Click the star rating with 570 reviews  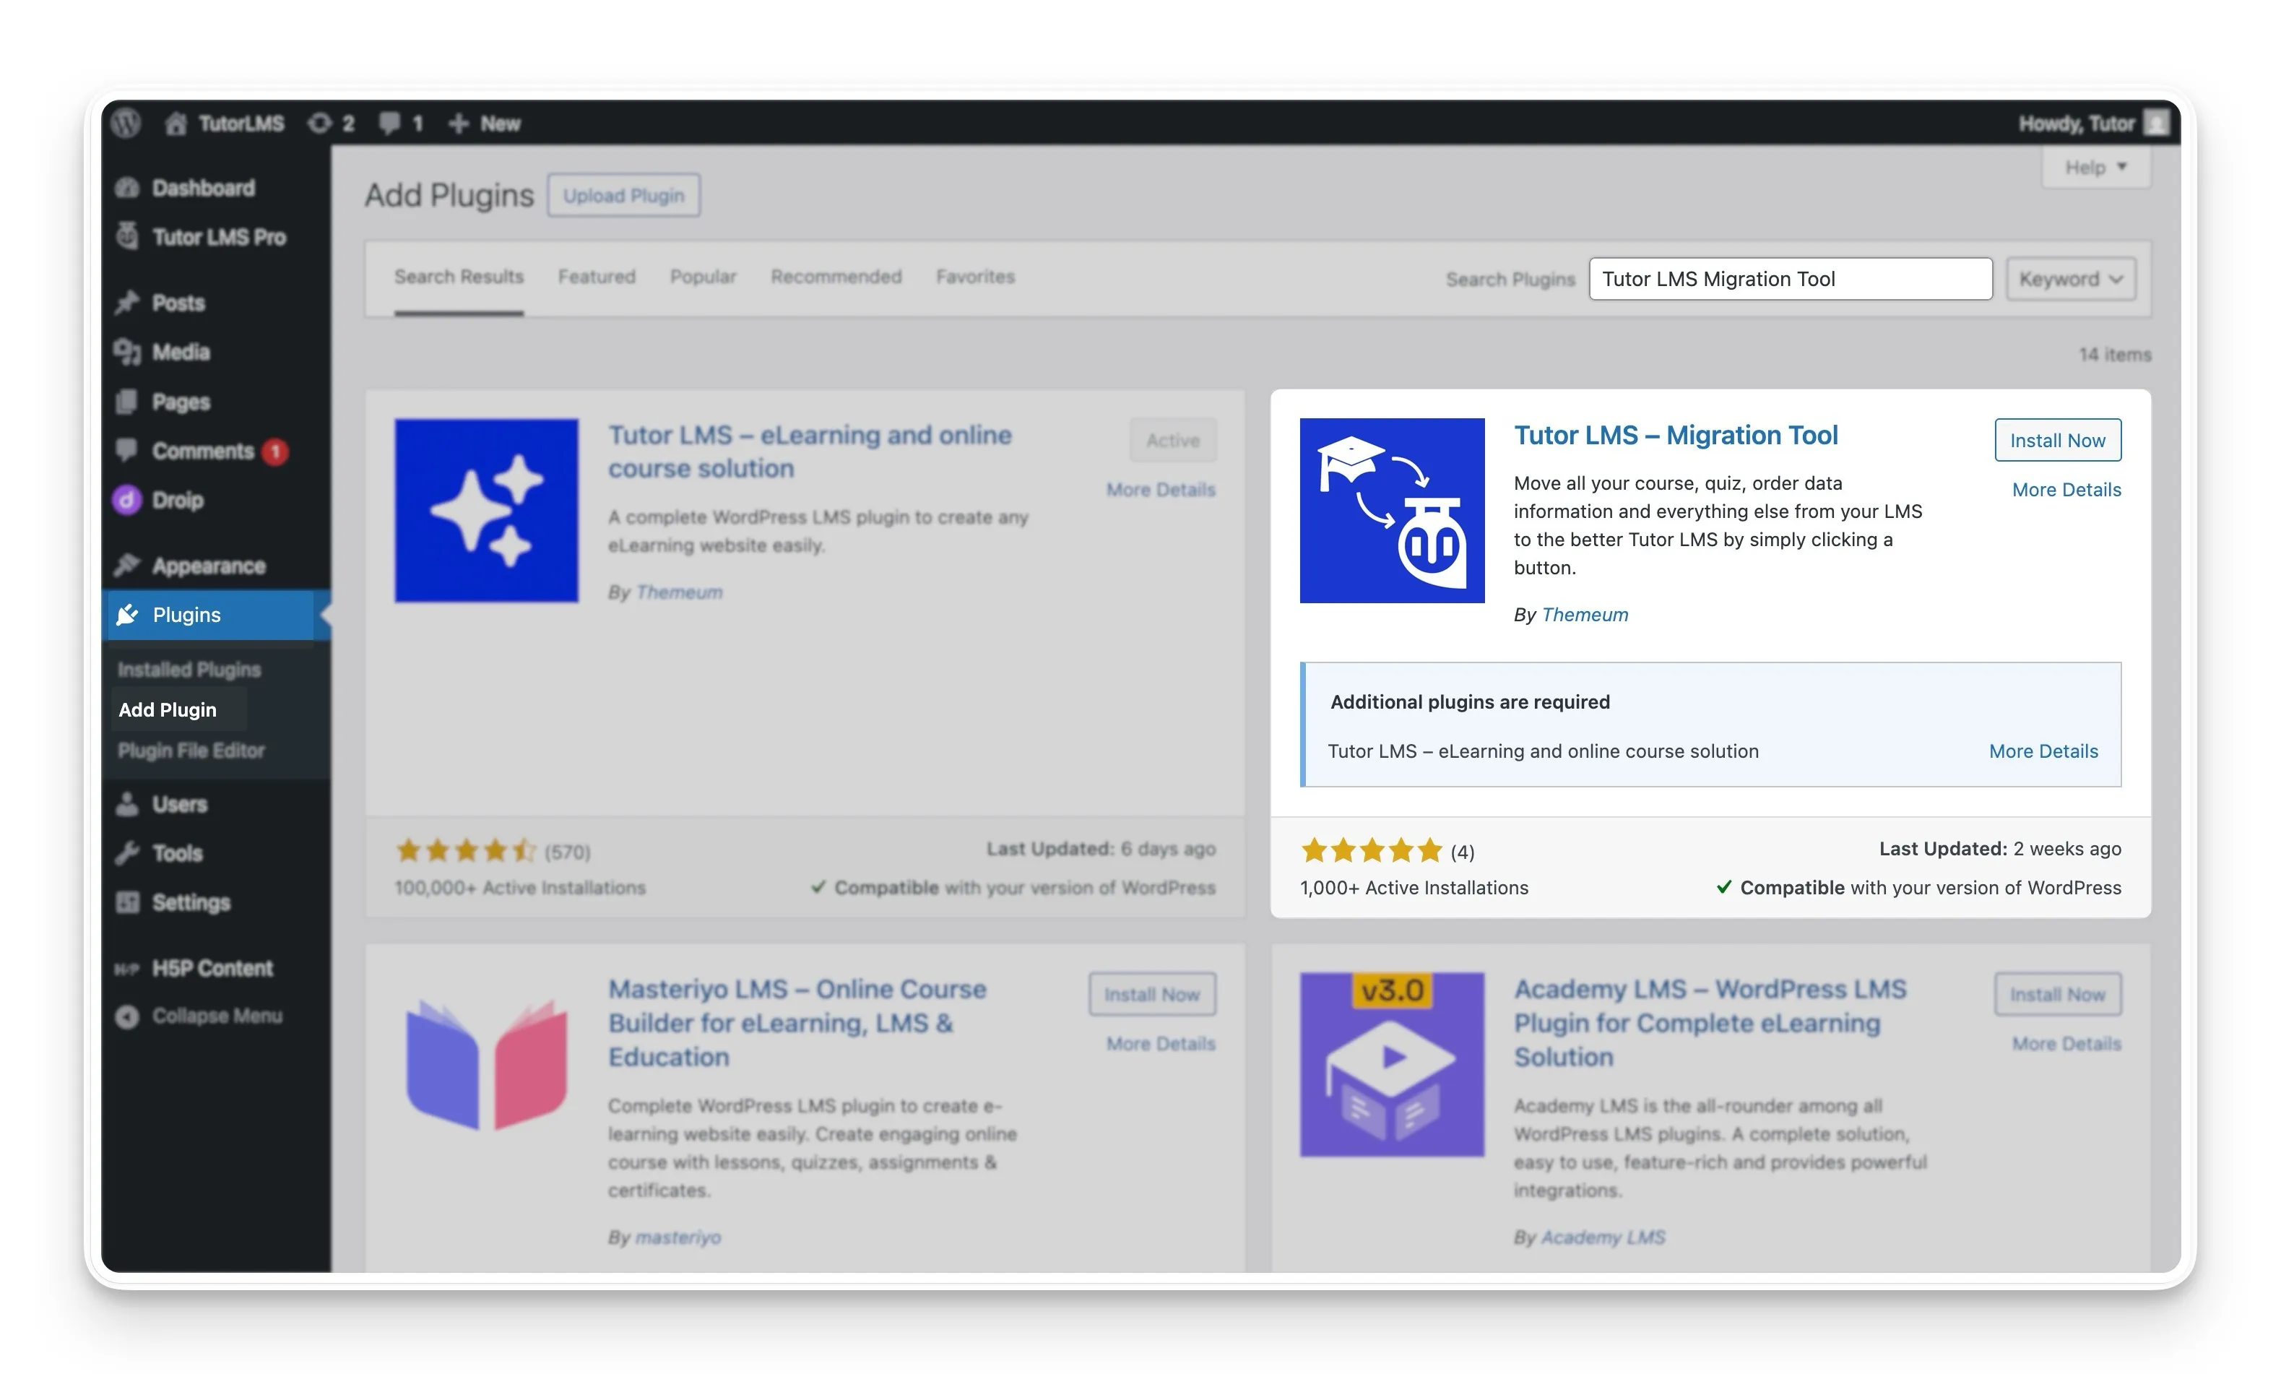(466, 850)
